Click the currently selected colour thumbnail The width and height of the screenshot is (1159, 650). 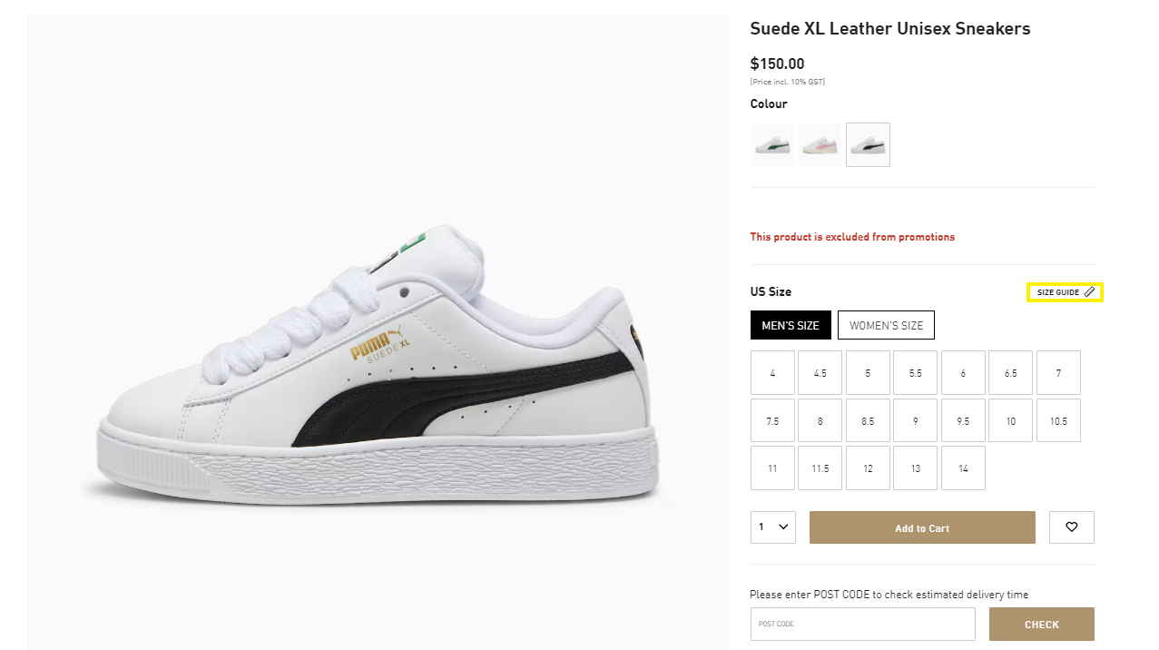[x=868, y=144]
